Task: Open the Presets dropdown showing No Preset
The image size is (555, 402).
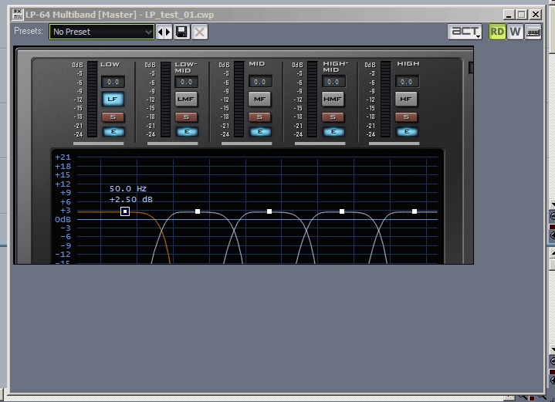Action: (101, 32)
